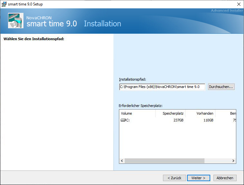The height and width of the screenshot is (185, 244).
Task: Select the C: drive icon in the list
Action: 123,120
